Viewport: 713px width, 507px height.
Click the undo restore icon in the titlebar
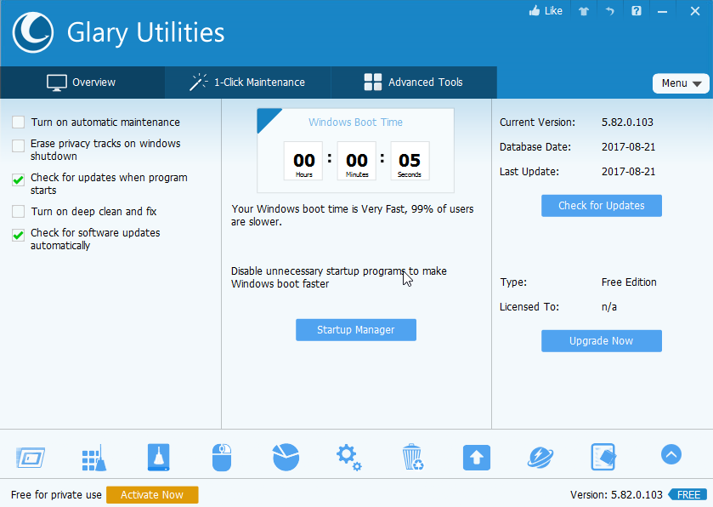tap(610, 10)
